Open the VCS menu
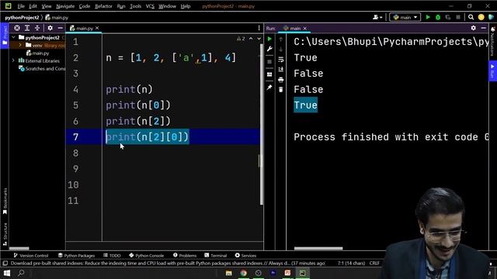 pyautogui.click(x=150, y=6)
